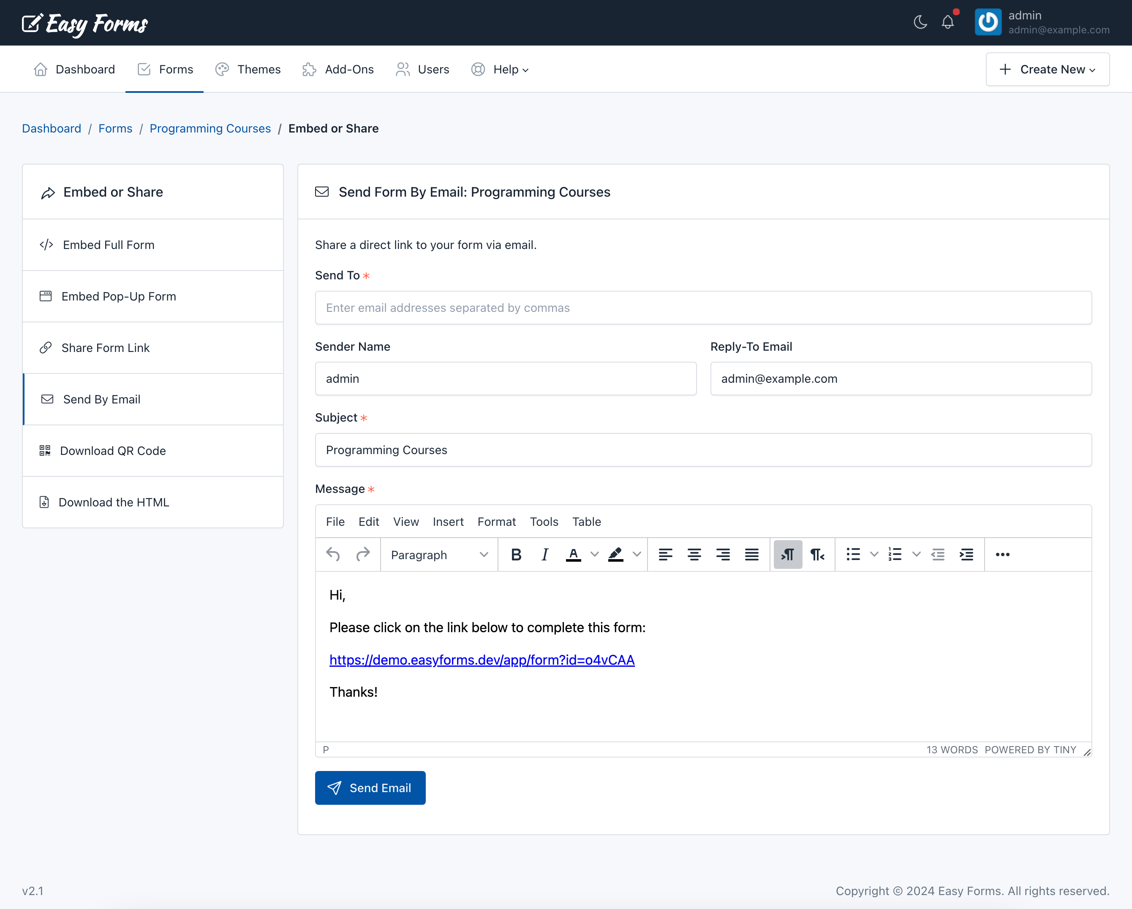The height and width of the screenshot is (909, 1132).
Task: Open Paragraph block format dropdown
Action: [439, 555]
